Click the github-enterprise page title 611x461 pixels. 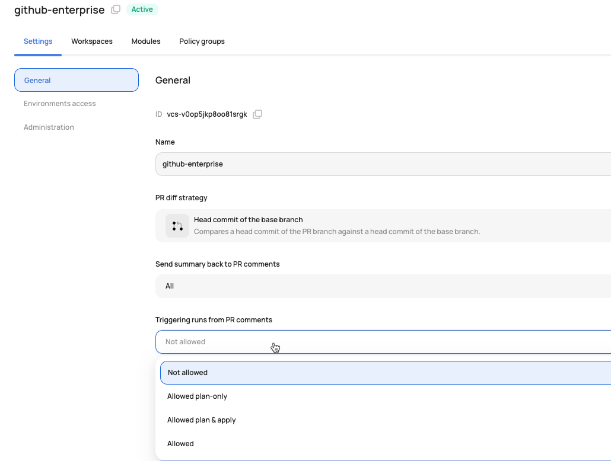pyautogui.click(x=60, y=9)
